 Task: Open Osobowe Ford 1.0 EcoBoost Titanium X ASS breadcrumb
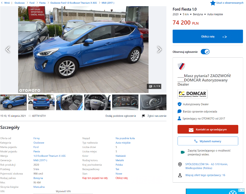coord(74,3)
